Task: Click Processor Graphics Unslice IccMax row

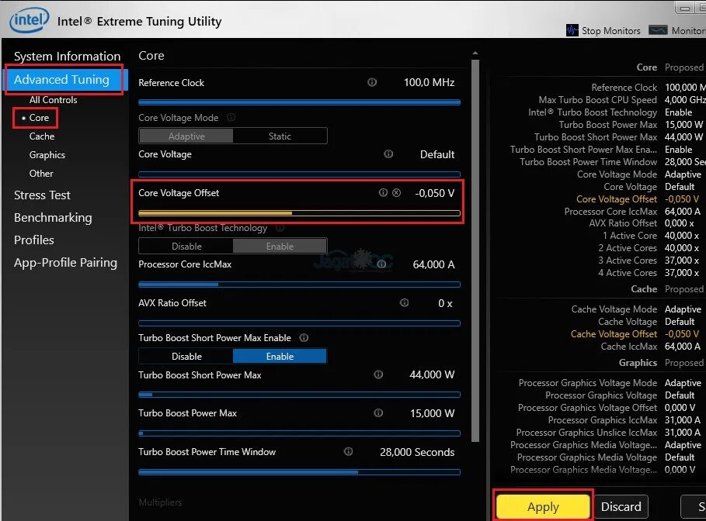Action: point(608,433)
